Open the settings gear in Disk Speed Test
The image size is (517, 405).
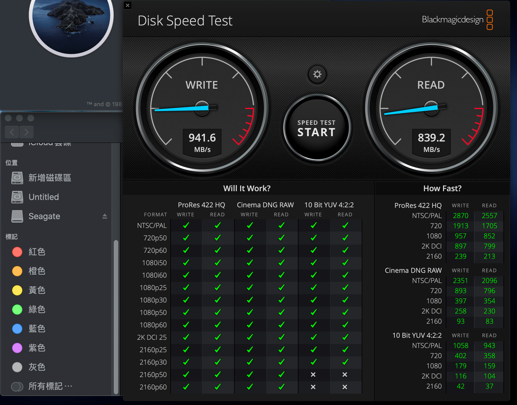(317, 75)
